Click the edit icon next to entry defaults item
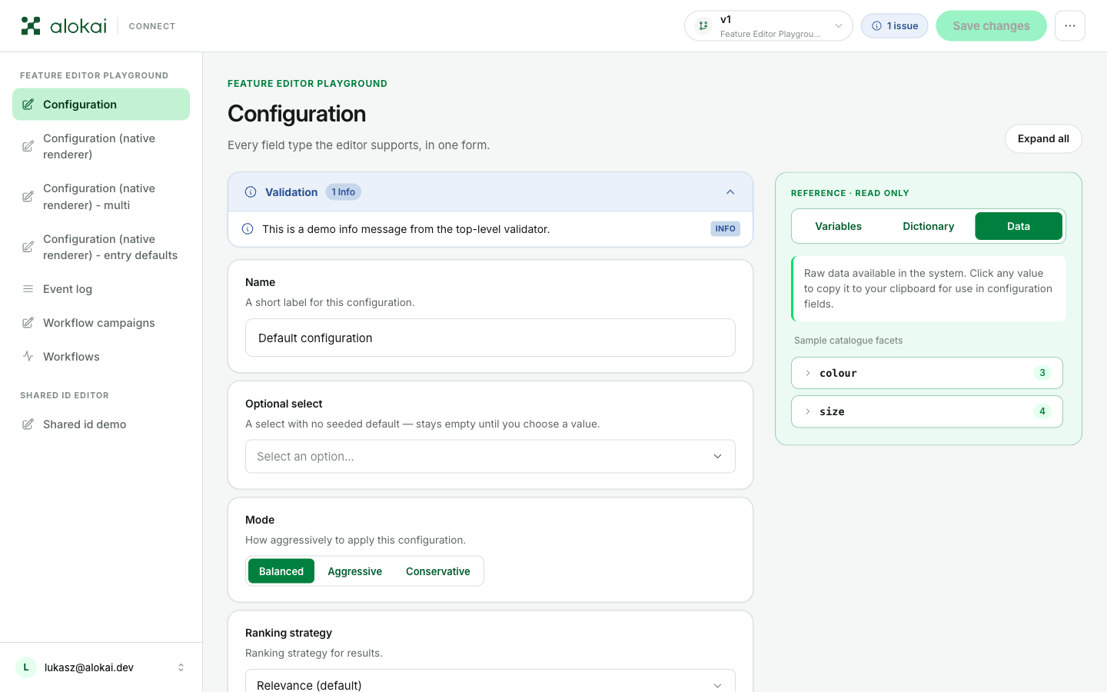 tap(28, 247)
